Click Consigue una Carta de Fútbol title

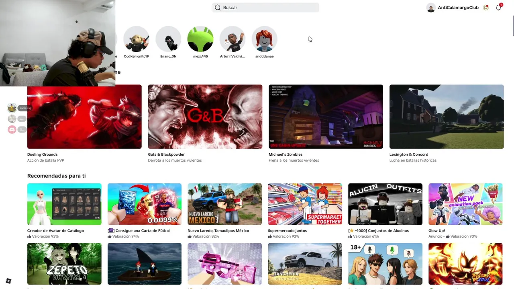click(x=139, y=231)
